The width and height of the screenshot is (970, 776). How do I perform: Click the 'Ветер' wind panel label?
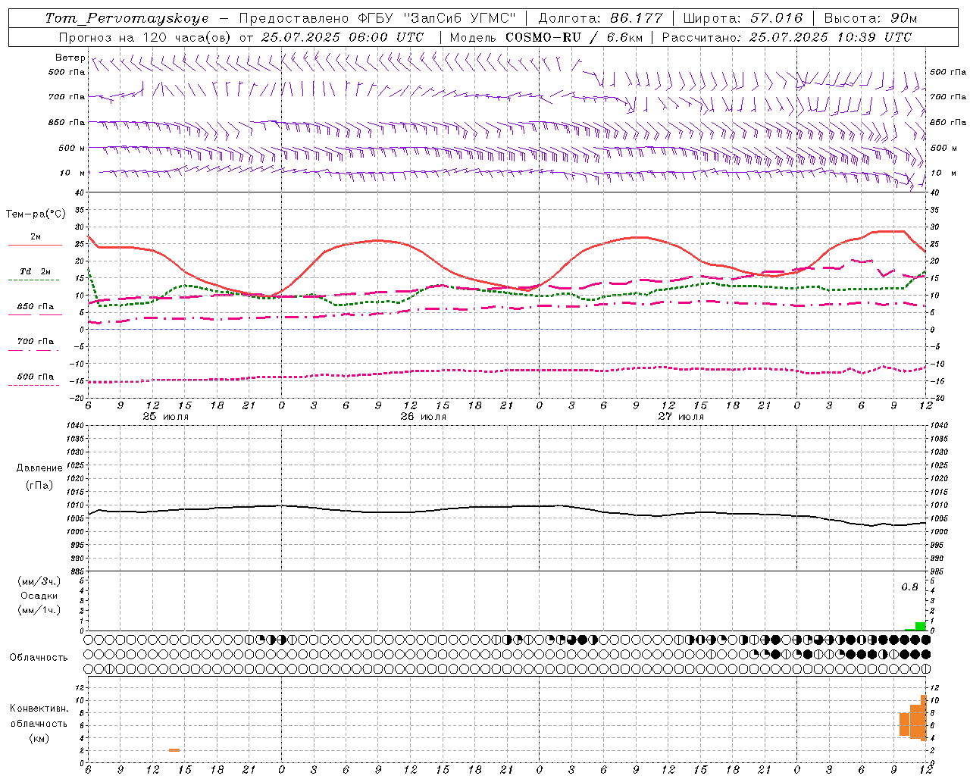click(x=70, y=58)
